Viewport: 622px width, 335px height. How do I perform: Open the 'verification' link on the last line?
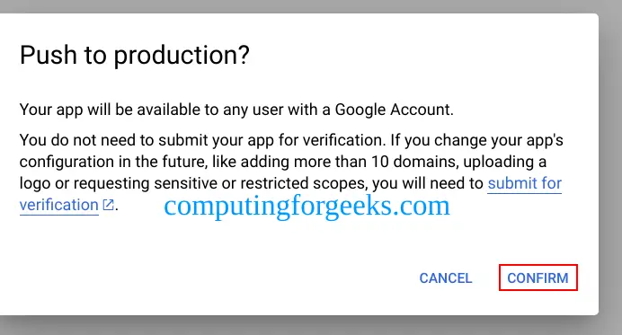click(x=59, y=205)
